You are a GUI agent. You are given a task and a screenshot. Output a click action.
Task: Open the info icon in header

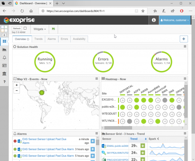[x=154, y=20]
